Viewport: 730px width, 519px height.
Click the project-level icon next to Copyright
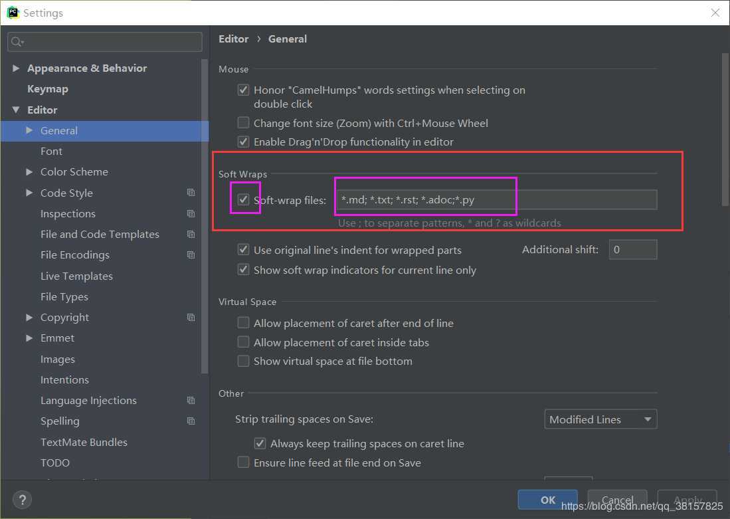(x=191, y=318)
